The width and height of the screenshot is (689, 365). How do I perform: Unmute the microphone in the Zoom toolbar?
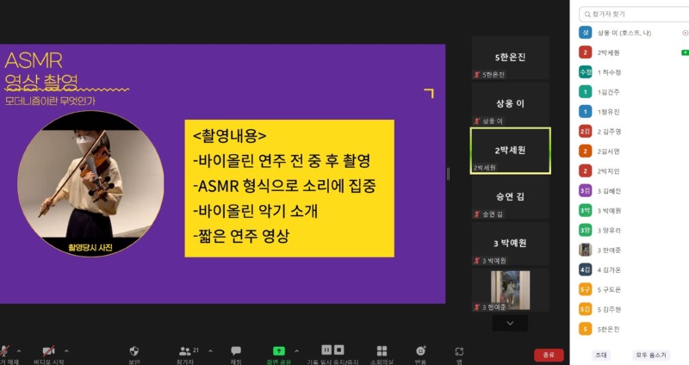click(4, 351)
